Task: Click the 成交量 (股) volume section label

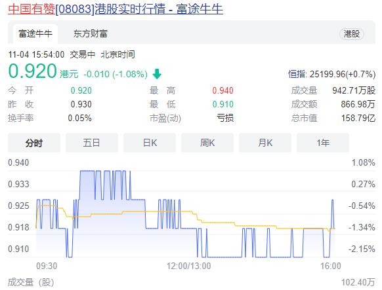Action: tap(31, 282)
